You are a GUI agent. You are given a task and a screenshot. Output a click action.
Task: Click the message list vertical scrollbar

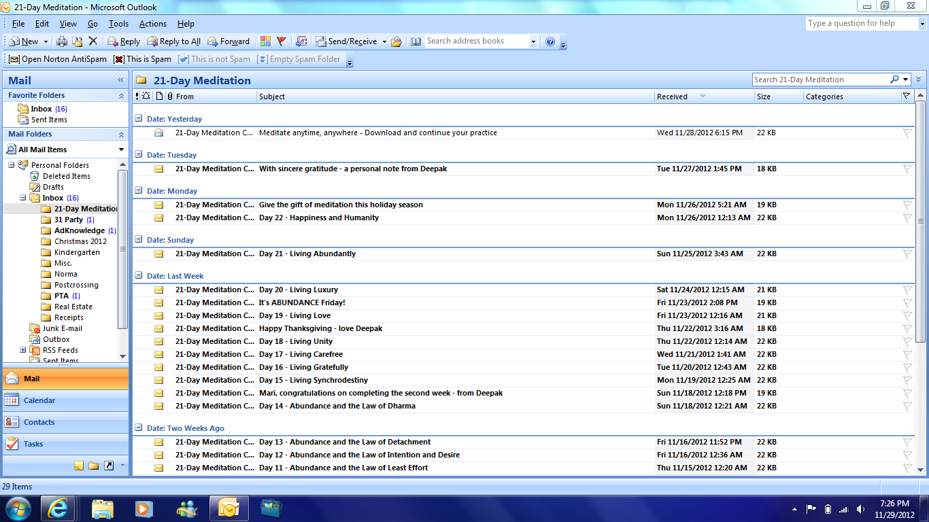pos(921,221)
